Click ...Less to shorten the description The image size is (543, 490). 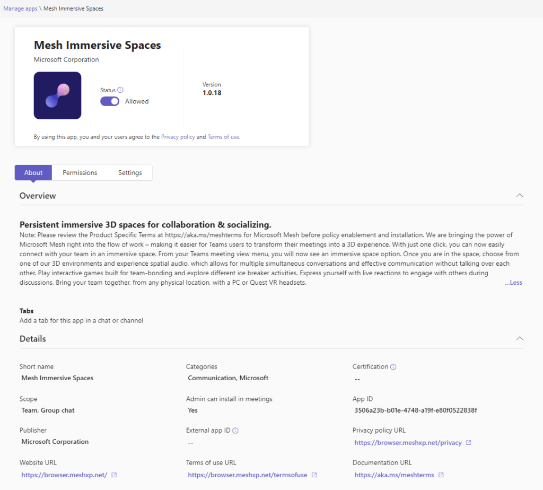(513, 283)
